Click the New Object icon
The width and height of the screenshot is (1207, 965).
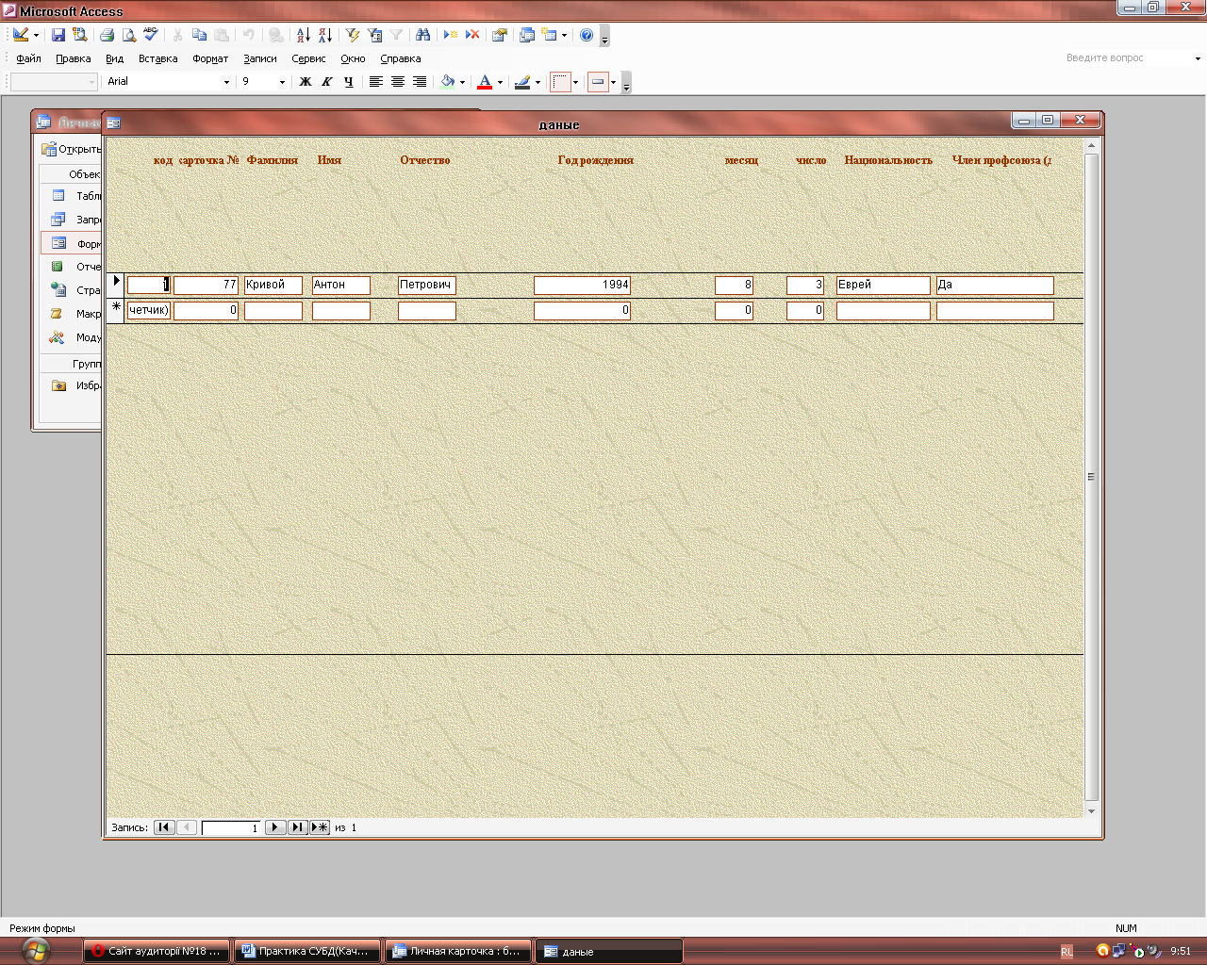[550, 35]
